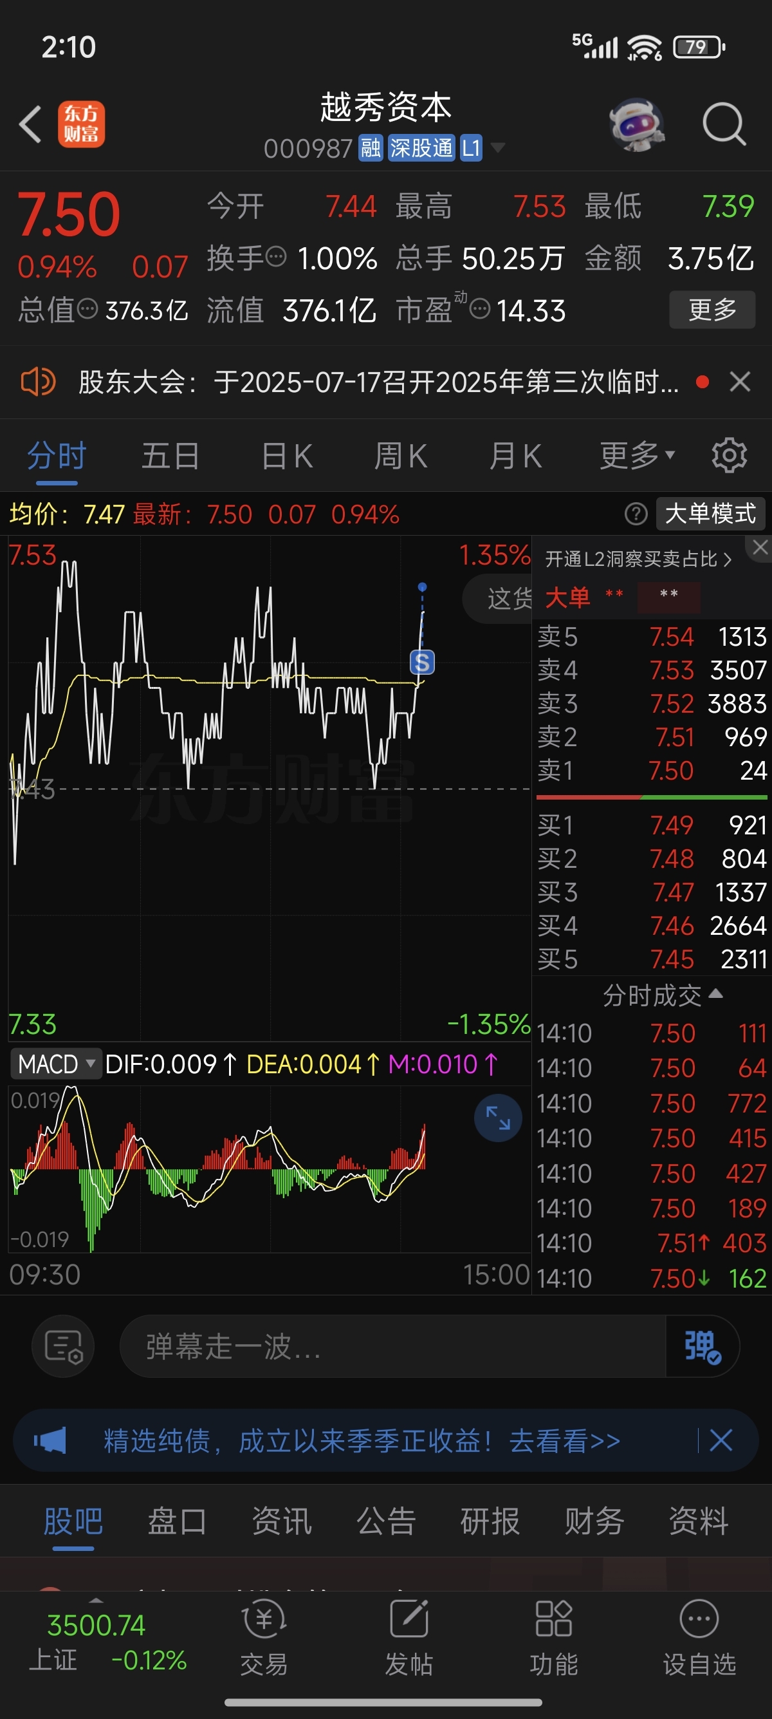Screen dimensions: 772x1719
Task: Switch to 股吧 forum tab
Action: pyautogui.click(x=73, y=1521)
